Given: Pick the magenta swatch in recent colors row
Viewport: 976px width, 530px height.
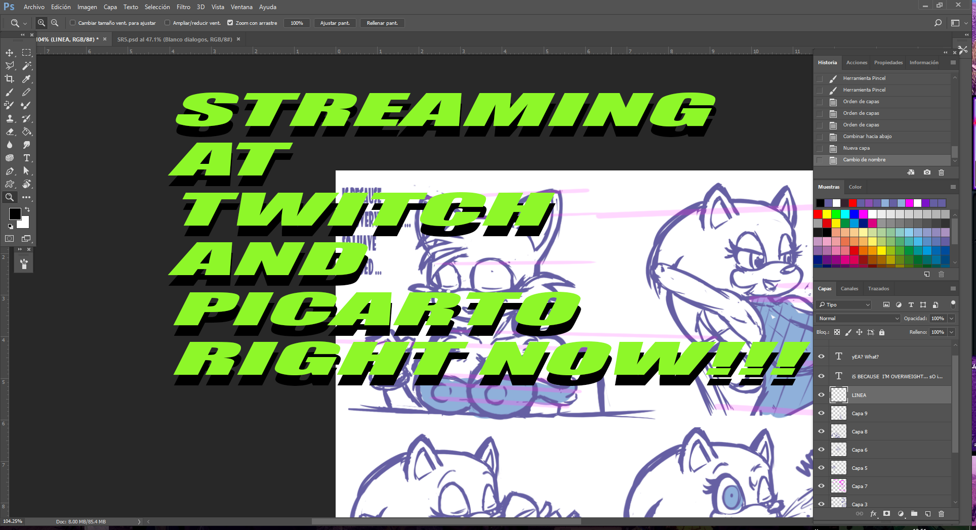Looking at the screenshot, I should click(x=910, y=203).
